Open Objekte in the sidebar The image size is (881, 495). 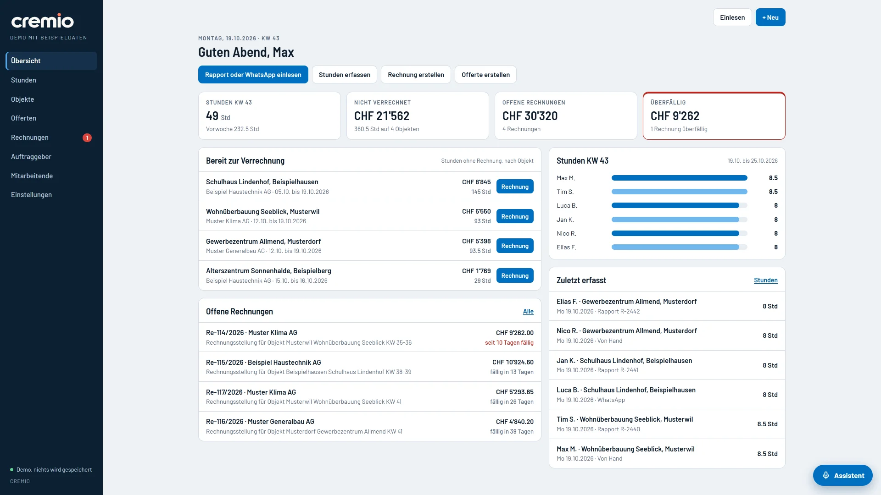pyautogui.click(x=51, y=99)
